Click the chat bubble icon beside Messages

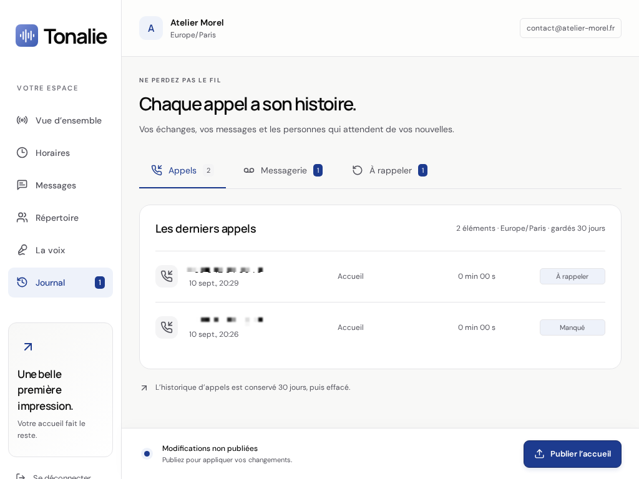pyautogui.click(x=22, y=185)
